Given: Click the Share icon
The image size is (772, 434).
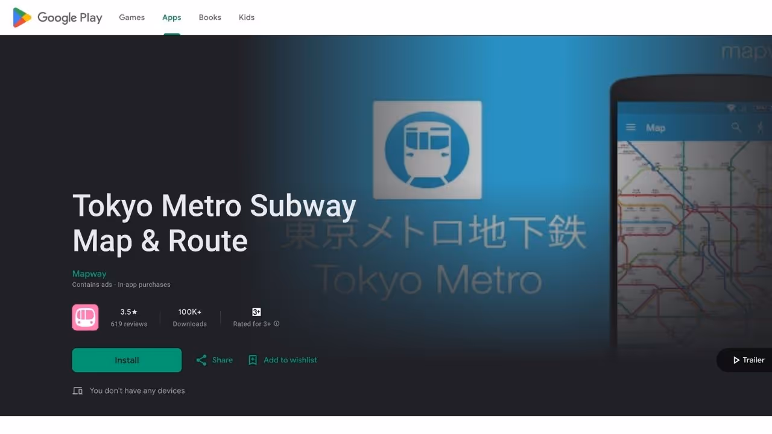Looking at the screenshot, I should click(201, 360).
